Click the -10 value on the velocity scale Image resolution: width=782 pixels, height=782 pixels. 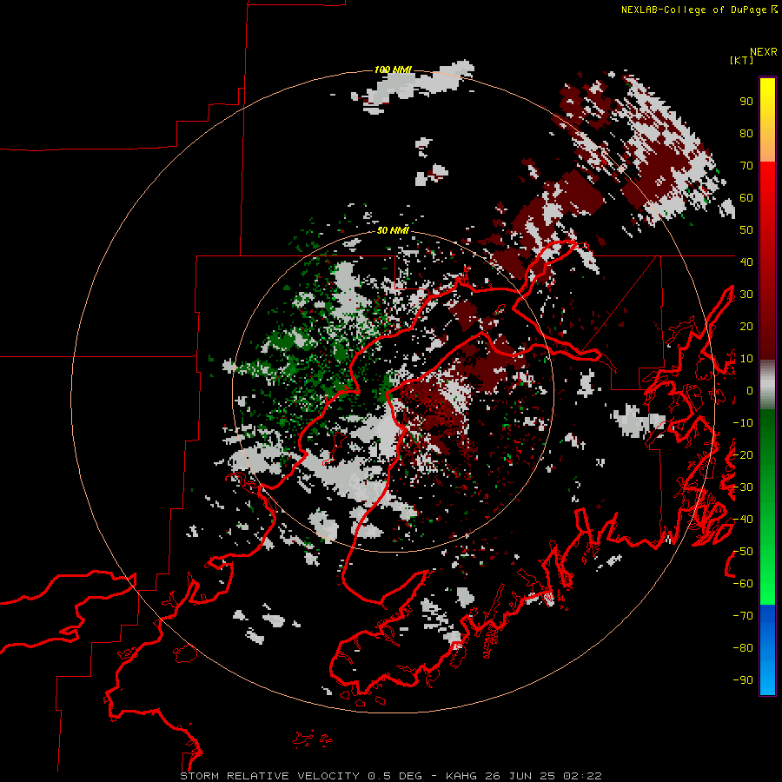743,423
